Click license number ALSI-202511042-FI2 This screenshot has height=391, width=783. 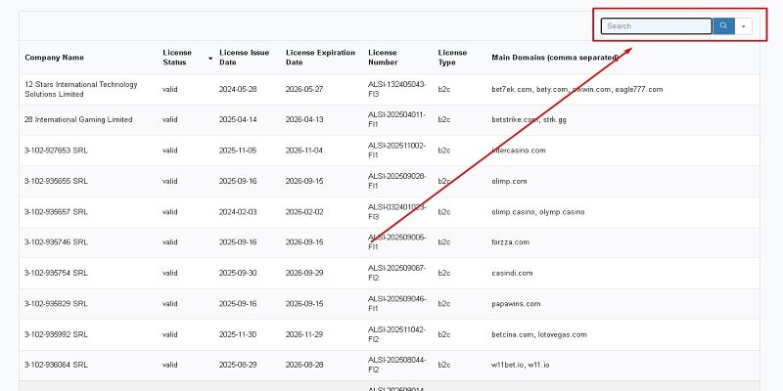pos(397,334)
